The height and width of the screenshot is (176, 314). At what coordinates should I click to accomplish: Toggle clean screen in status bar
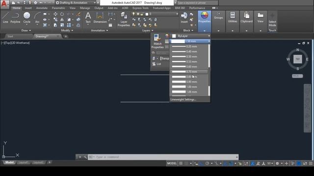pyautogui.click(x=305, y=163)
